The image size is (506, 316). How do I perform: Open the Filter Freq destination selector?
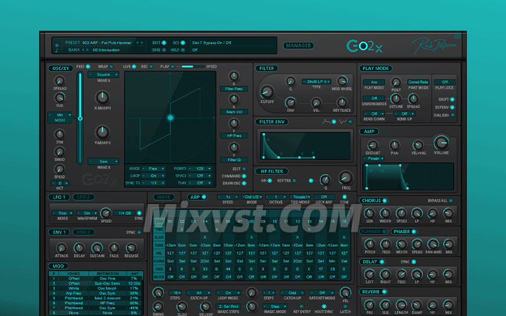[234, 88]
